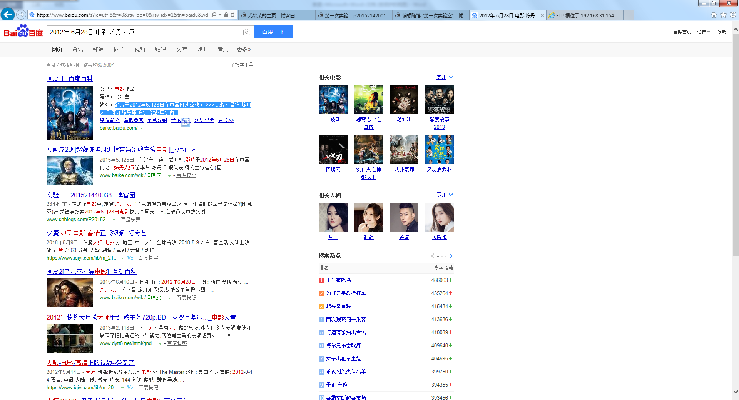The image size is (739, 400).
Task: Open the address bar autocomplete dropdown arrow
Action: (220, 15)
